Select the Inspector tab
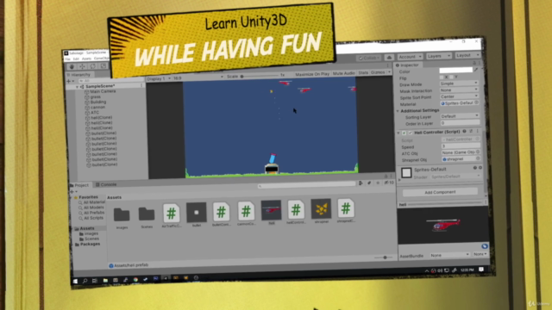This screenshot has width=552, height=310. tap(407, 65)
